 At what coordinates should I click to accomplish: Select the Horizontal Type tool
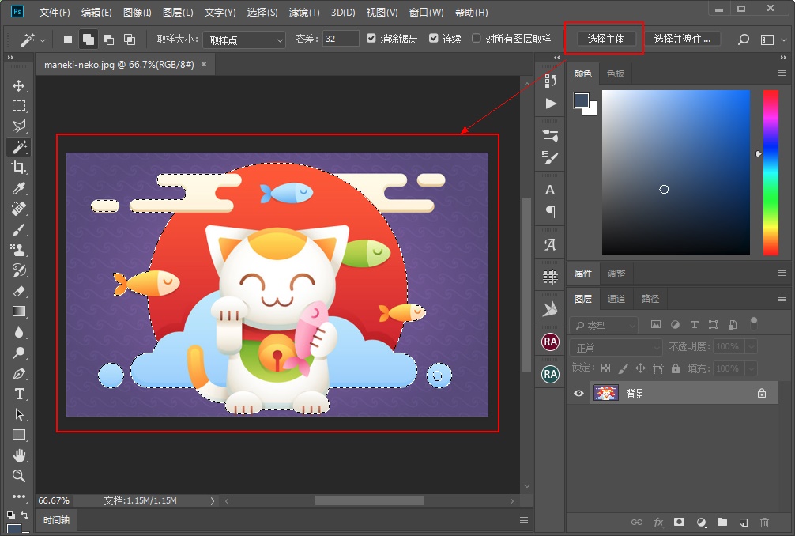pyautogui.click(x=19, y=394)
